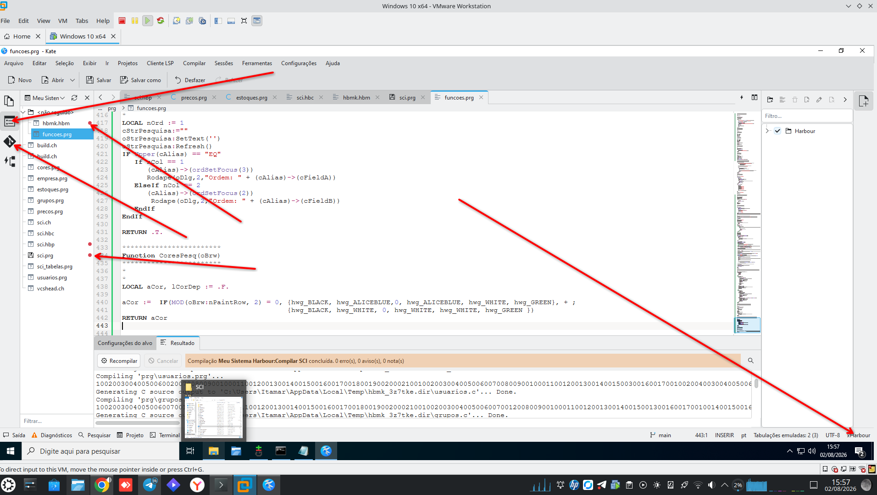The width and height of the screenshot is (877, 495).
Task: Switch to the sci.hbc tab
Action: pos(305,97)
